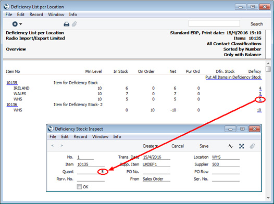Click deficiency value 3 for WALES
Image resolution: width=274 pixels, height=204 pixels.
(x=260, y=94)
